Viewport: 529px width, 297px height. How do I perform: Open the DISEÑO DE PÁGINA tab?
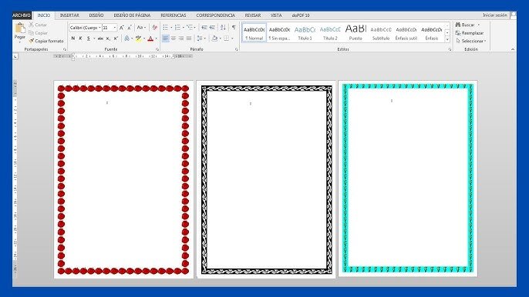132,15
